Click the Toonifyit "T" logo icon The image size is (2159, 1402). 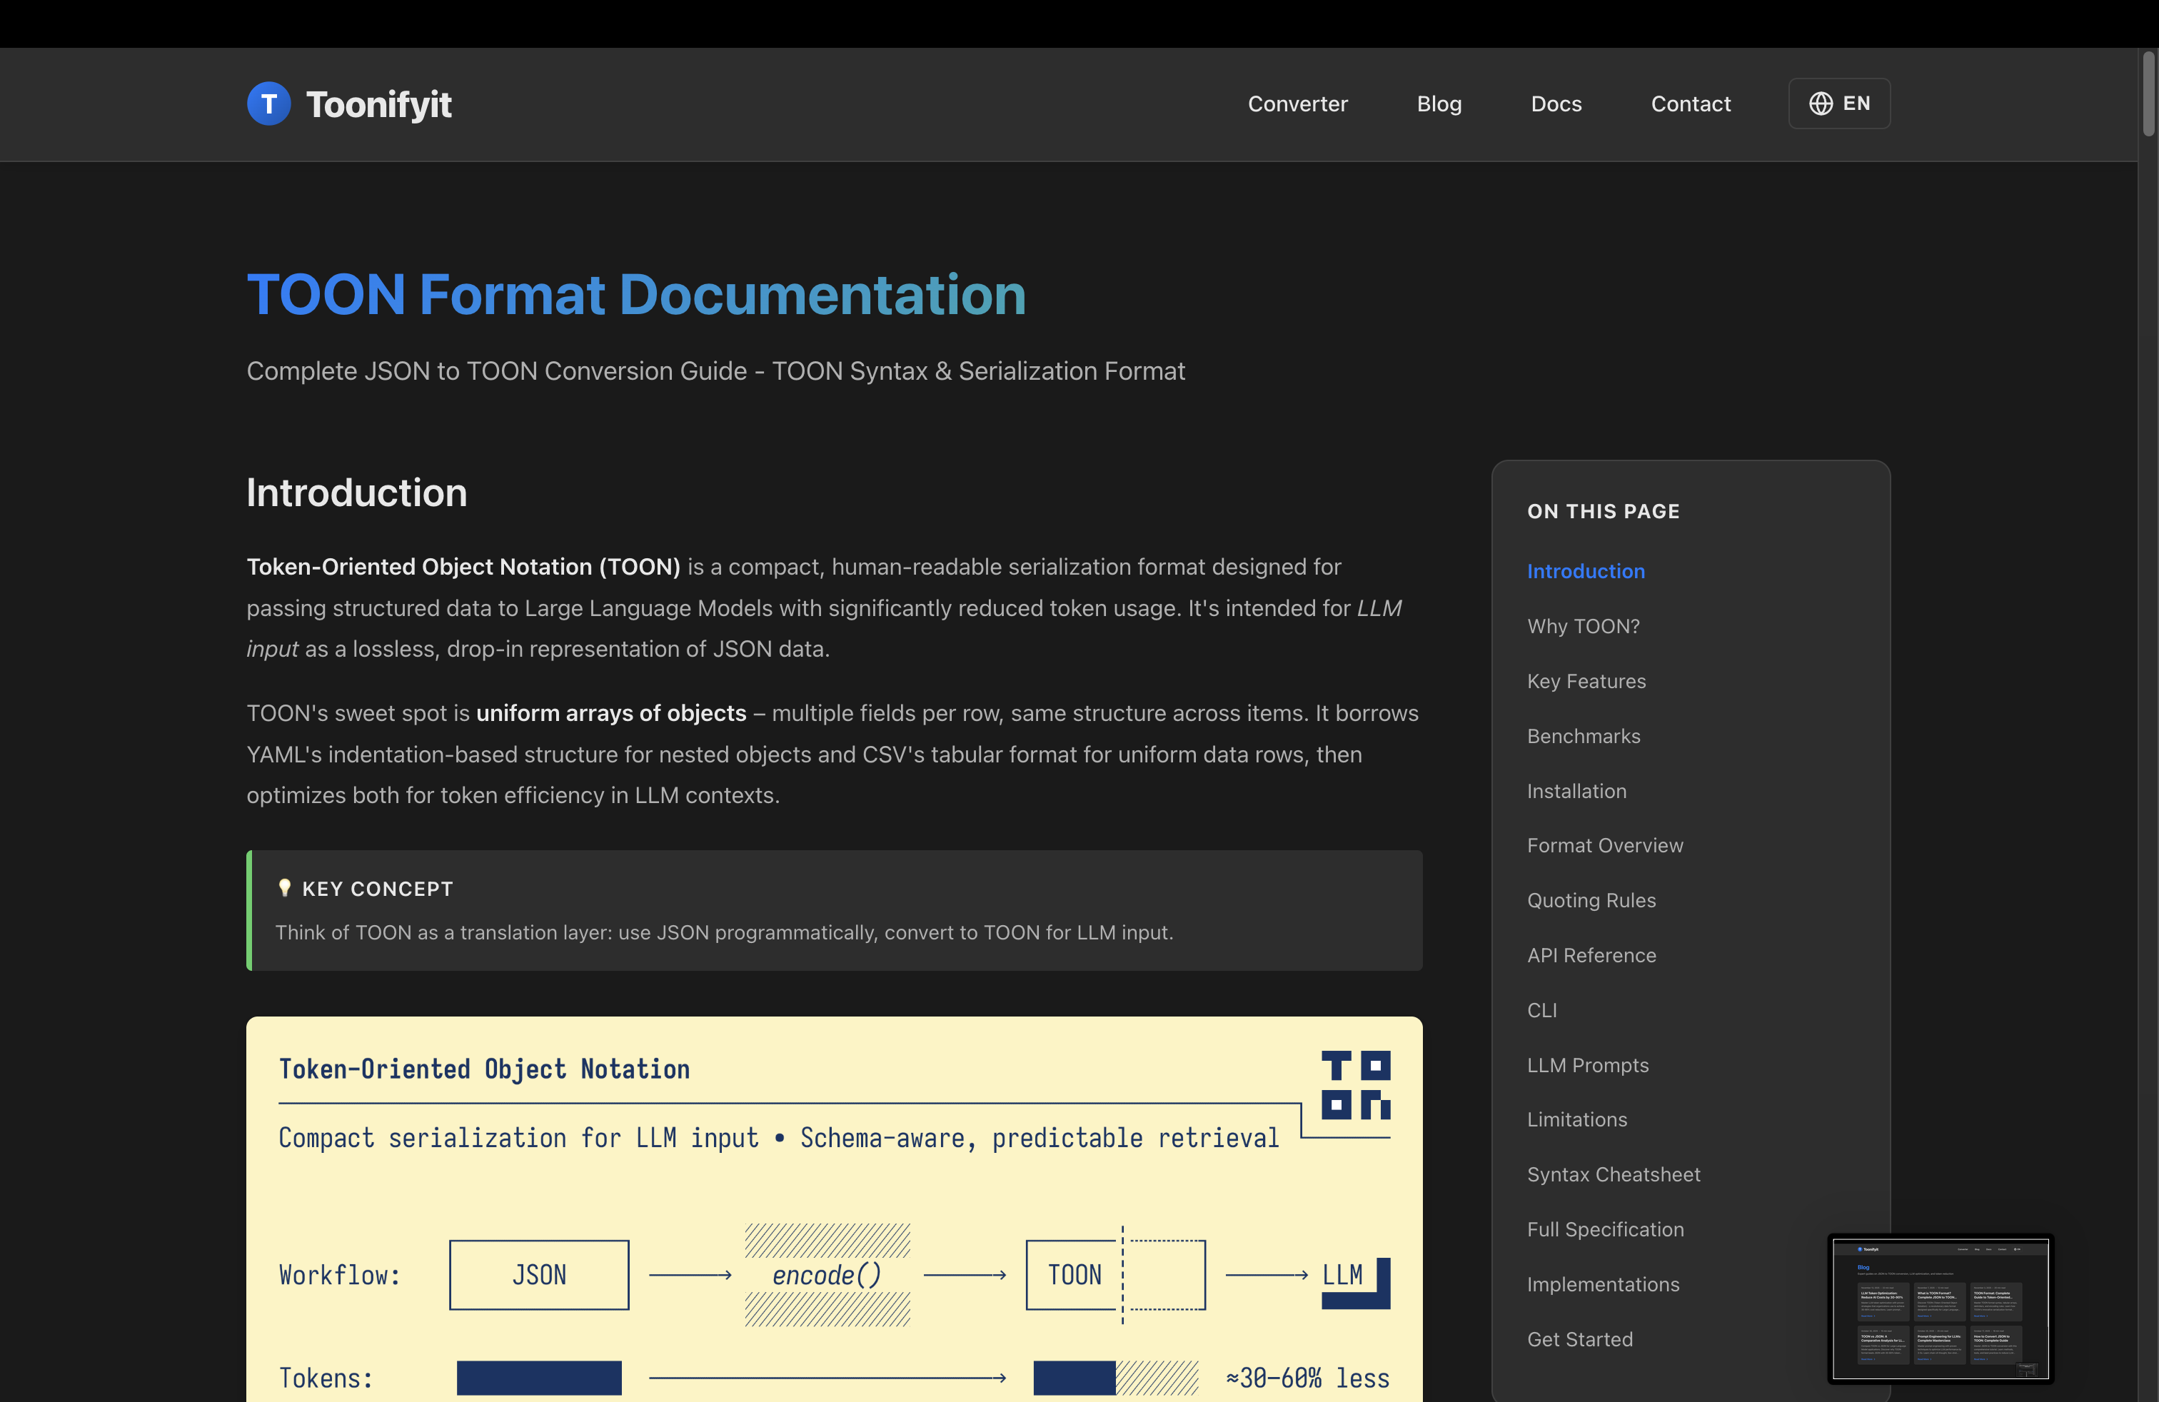click(268, 104)
